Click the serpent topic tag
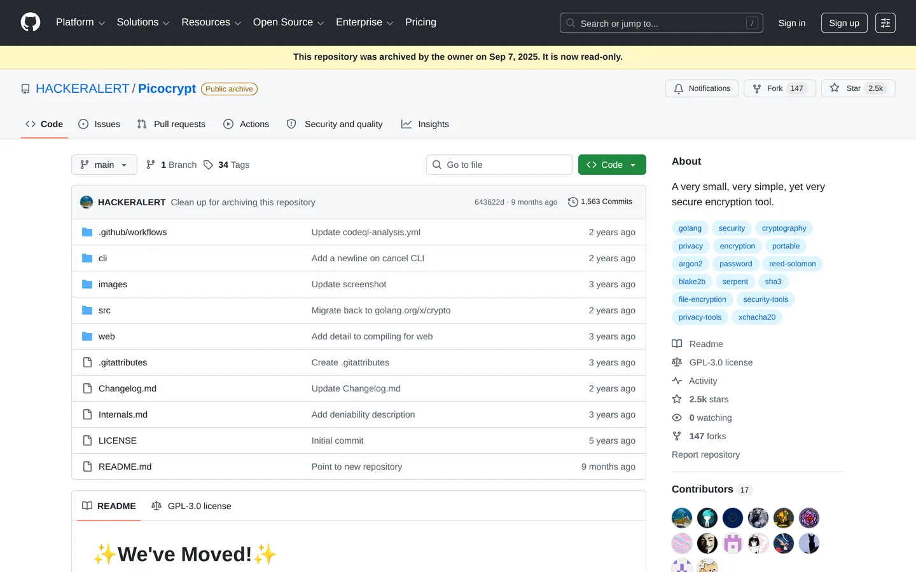Viewport: 916px width, 572px height. coord(735,282)
